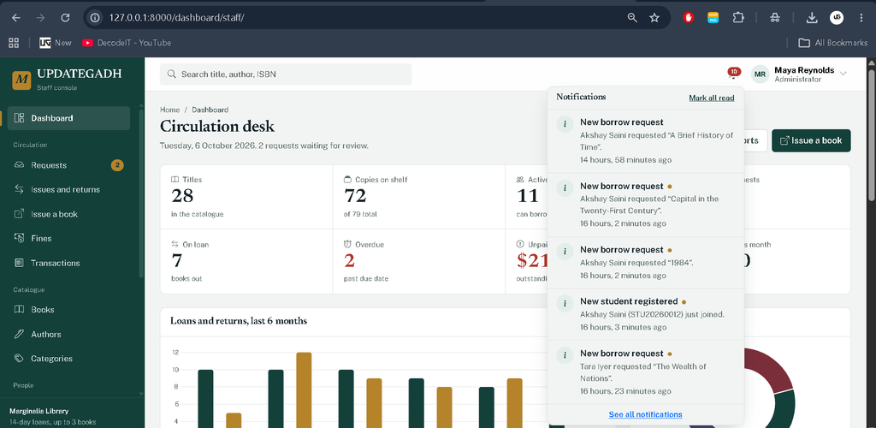Open the Transactions page

(x=68, y=263)
